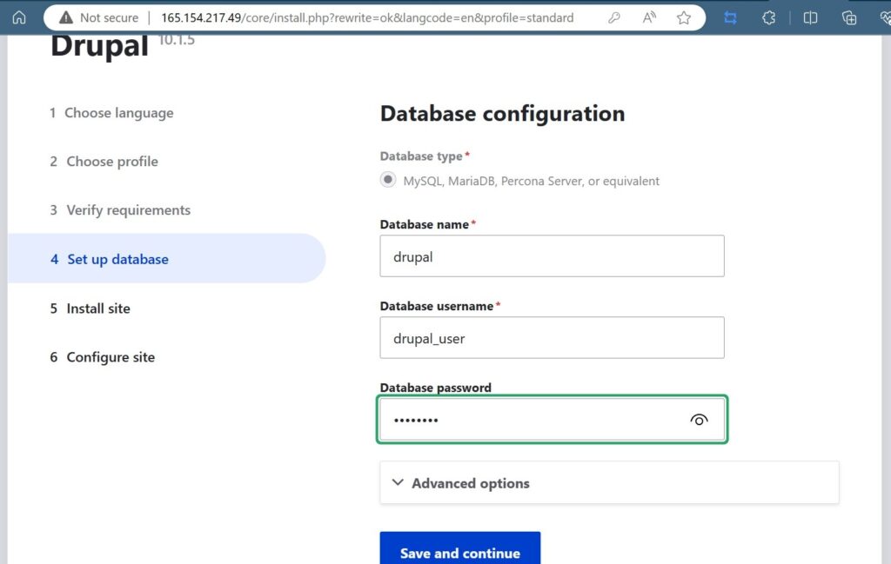Click the Database username field
Screen dimensions: 891x564
click(x=552, y=338)
